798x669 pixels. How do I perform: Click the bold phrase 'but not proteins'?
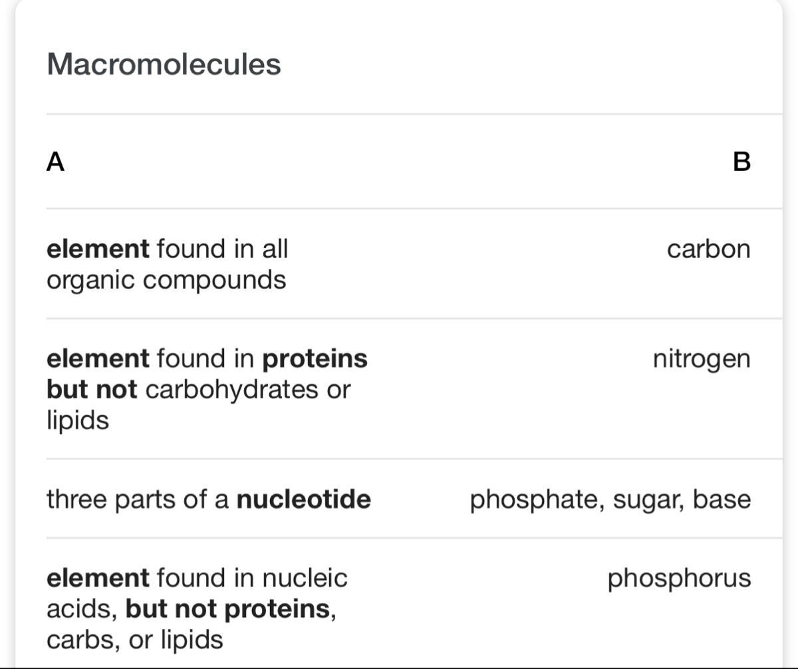228,608
